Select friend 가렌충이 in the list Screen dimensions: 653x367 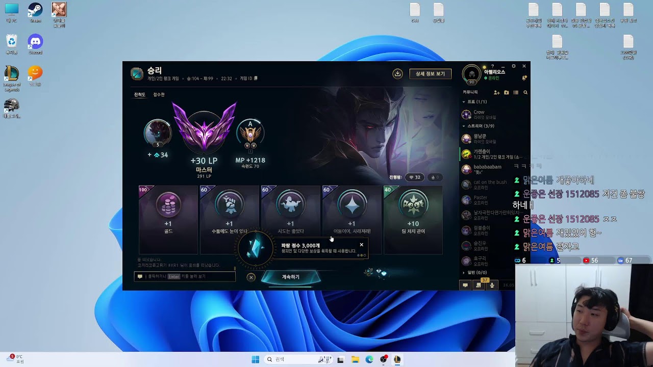point(495,154)
